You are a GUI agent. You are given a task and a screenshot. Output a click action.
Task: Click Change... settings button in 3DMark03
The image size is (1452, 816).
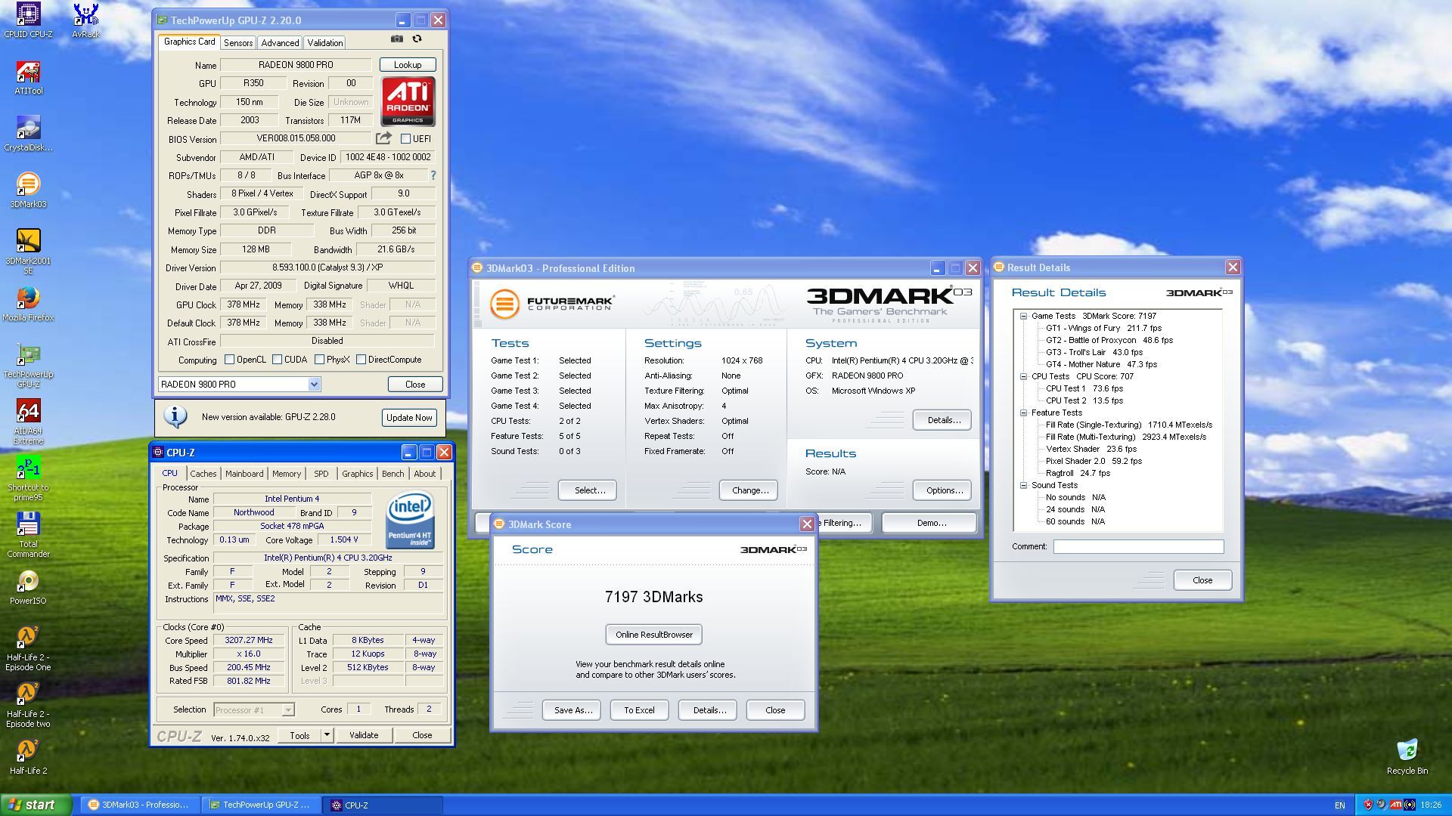pos(750,490)
